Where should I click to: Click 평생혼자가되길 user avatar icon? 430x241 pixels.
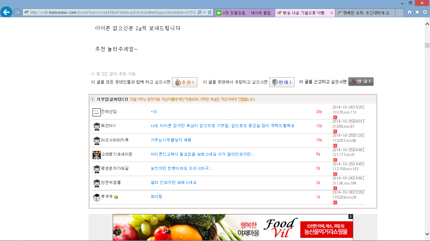[x=97, y=169]
